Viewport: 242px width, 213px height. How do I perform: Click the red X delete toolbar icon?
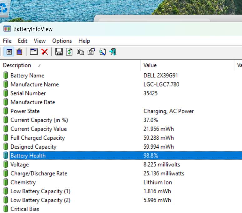(45, 52)
